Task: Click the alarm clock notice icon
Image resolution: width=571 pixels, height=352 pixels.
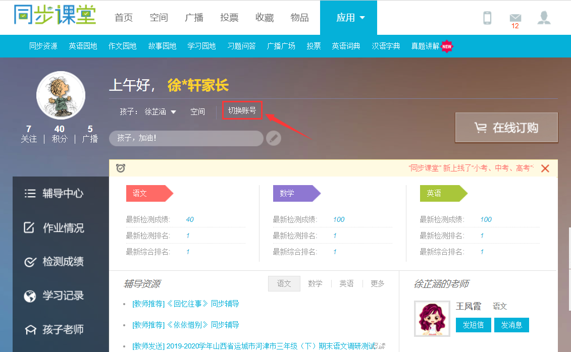Action: (121, 168)
